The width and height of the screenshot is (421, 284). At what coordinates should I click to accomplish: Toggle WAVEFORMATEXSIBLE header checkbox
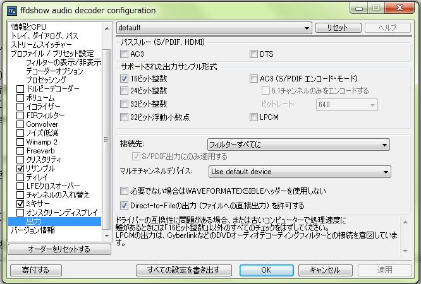point(124,191)
